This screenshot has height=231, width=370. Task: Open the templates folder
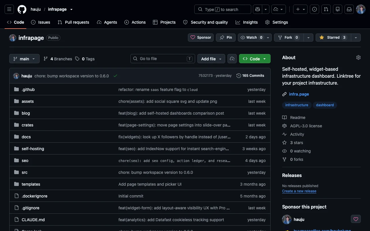31,184
